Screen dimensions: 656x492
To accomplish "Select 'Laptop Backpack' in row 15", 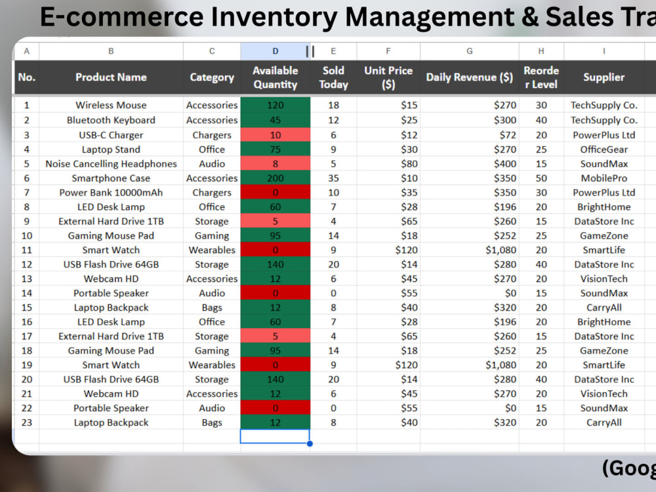I will 111,308.
